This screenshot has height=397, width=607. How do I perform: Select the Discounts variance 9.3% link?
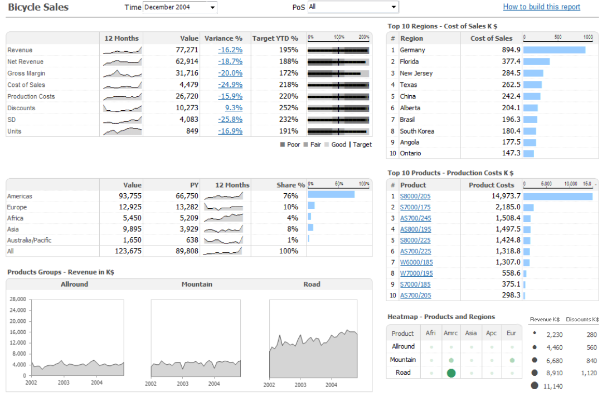(x=234, y=108)
